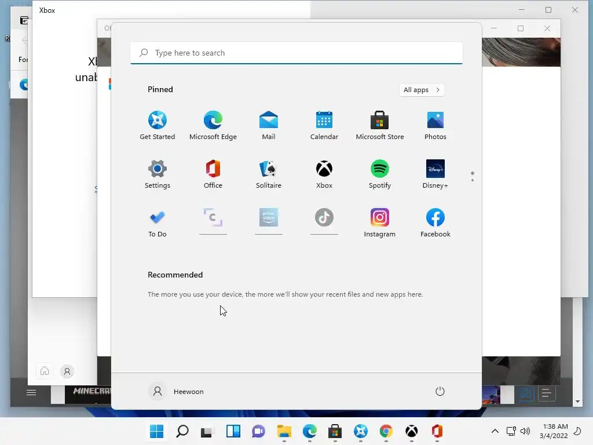This screenshot has height=445, width=593.
Task: Launch Disney+ from the Start menu
Action: coord(435,174)
